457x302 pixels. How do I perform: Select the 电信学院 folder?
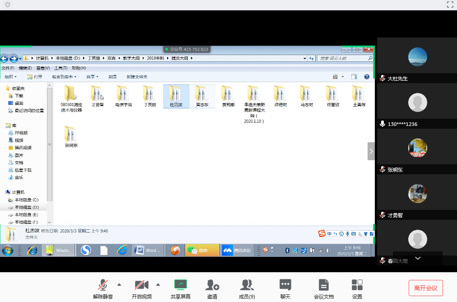(x=124, y=96)
